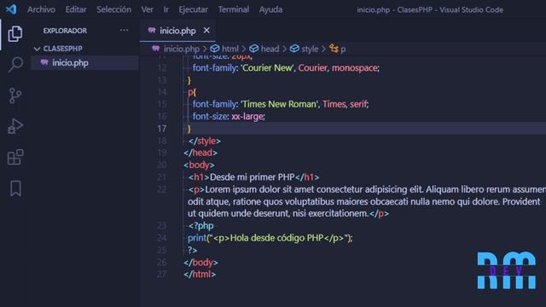Open the Explorer view in activity bar
Image resolution: width=546 pixels, height=307 pixels.
15,33
